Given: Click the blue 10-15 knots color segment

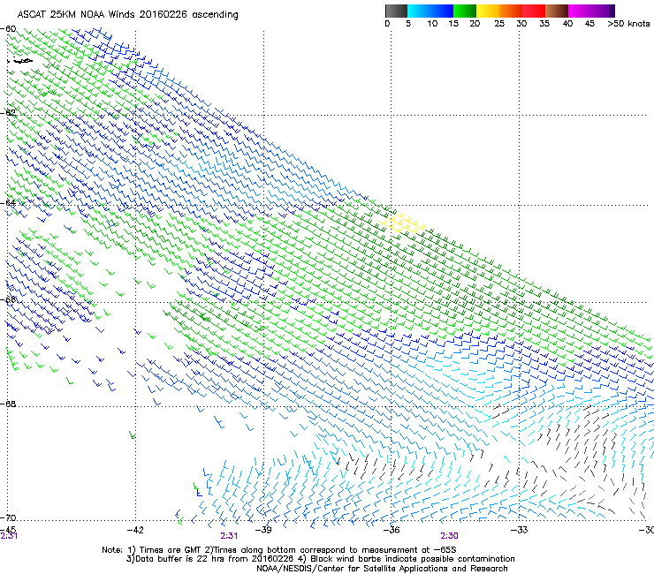Looking at the screenshot, I should click(x=442, y=11).
